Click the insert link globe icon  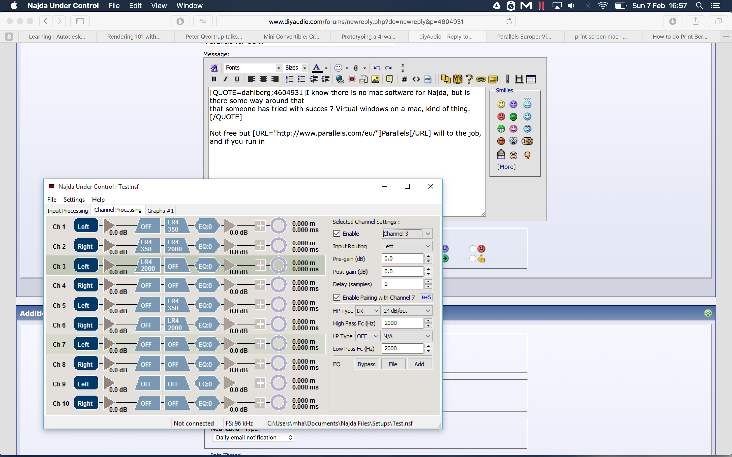[340, 79]
